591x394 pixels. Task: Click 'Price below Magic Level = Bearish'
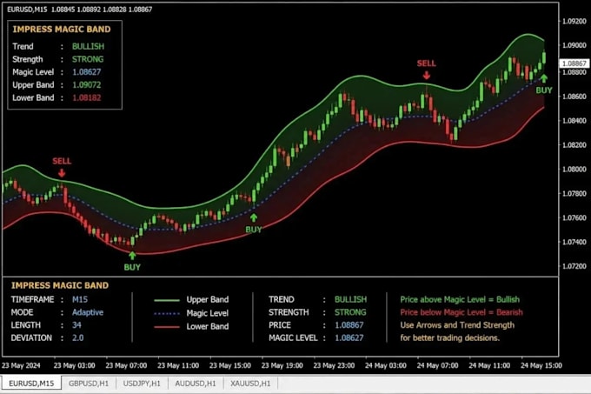tap(462, 312)
